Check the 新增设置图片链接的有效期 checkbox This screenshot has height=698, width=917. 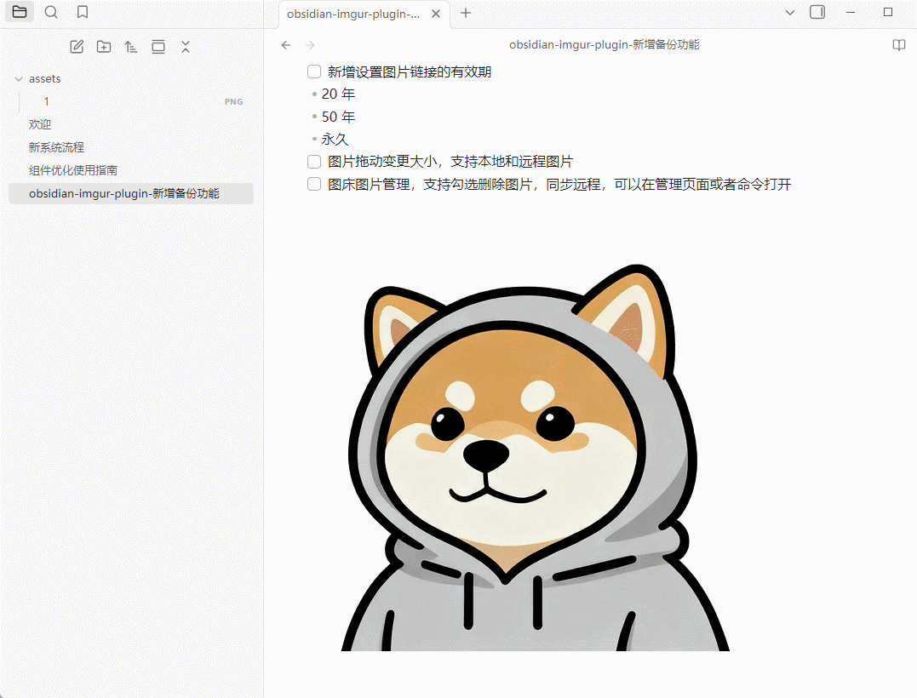(313, 72)
